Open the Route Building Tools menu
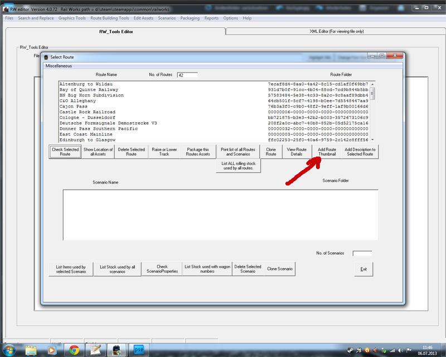 (110, 18)
